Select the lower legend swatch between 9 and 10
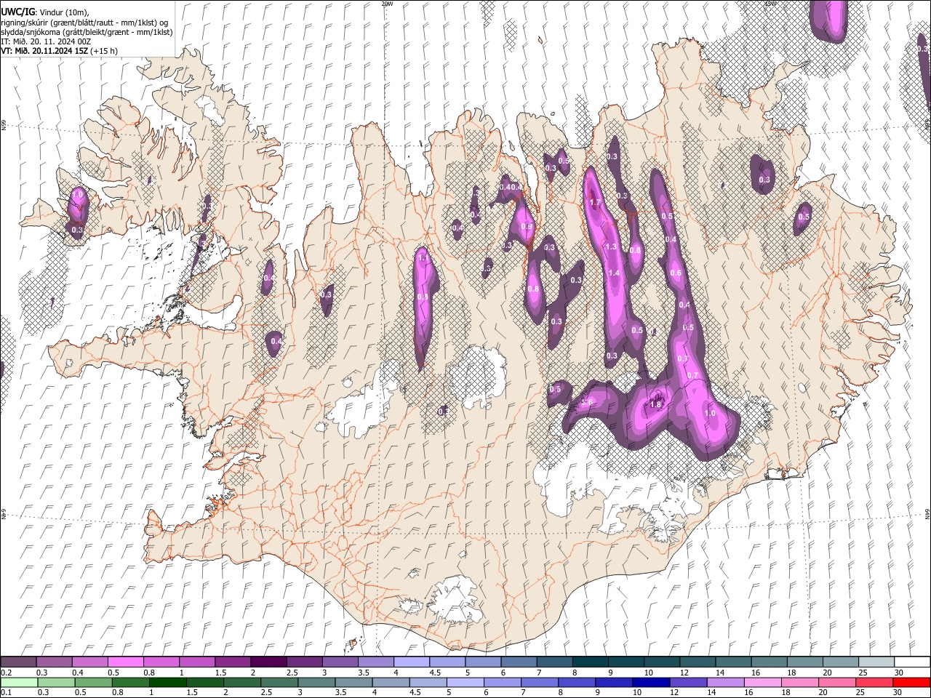This screenshot has width=931, height=698. [x=613, y=682]
